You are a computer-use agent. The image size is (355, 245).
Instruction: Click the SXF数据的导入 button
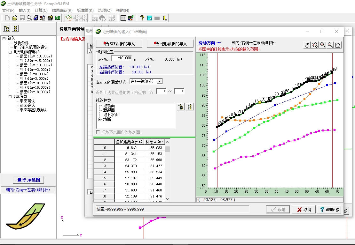click(x=120, y=44)
